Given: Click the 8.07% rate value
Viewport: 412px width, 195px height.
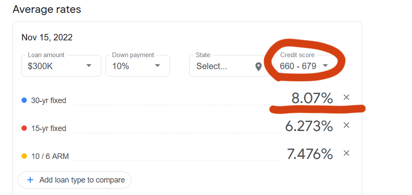Looking at the screenshot, I should point(312,98).
